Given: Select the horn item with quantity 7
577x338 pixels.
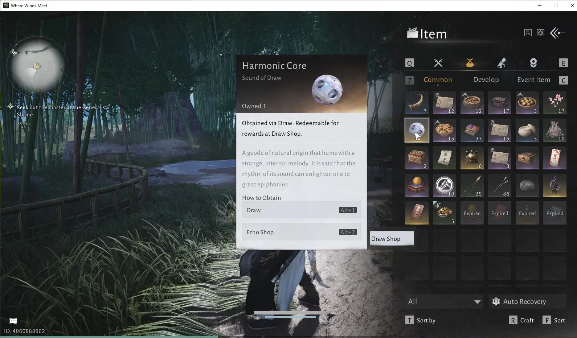Looking at the screenshot, I should (x=417, y=103).
